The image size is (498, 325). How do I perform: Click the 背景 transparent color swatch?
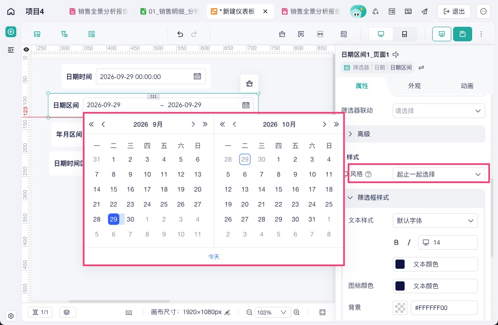click(x=400, y=308)
